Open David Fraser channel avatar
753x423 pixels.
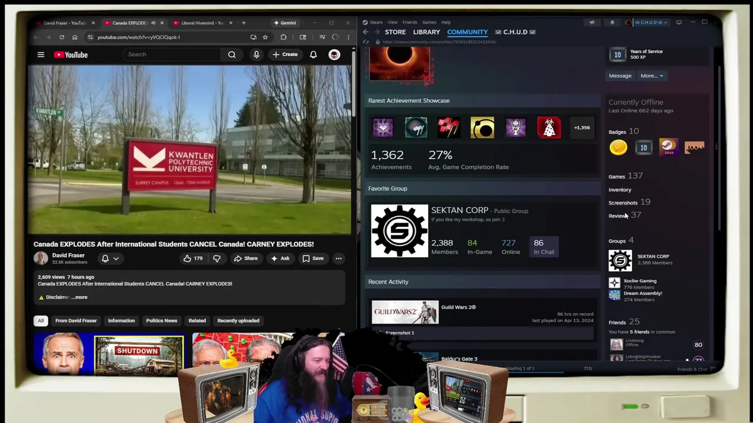click(x=41, y=258)
